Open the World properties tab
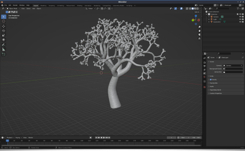This screenshot has width=245, height=151. (x=205, y=77)
